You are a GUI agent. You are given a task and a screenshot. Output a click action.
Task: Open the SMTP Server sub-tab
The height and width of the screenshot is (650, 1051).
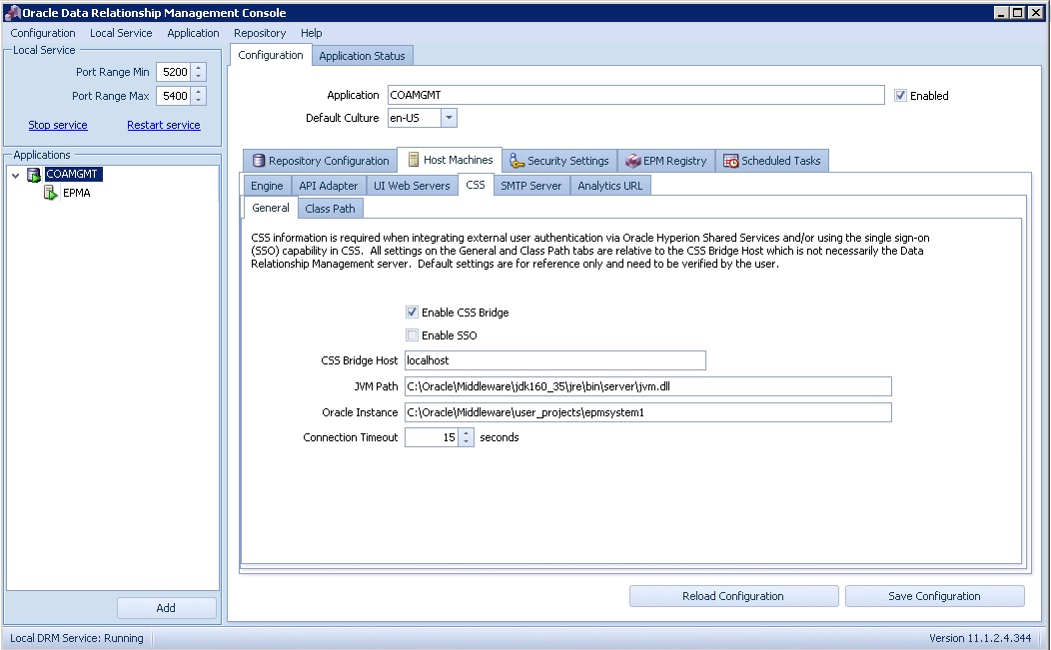(x=530, y=186)
